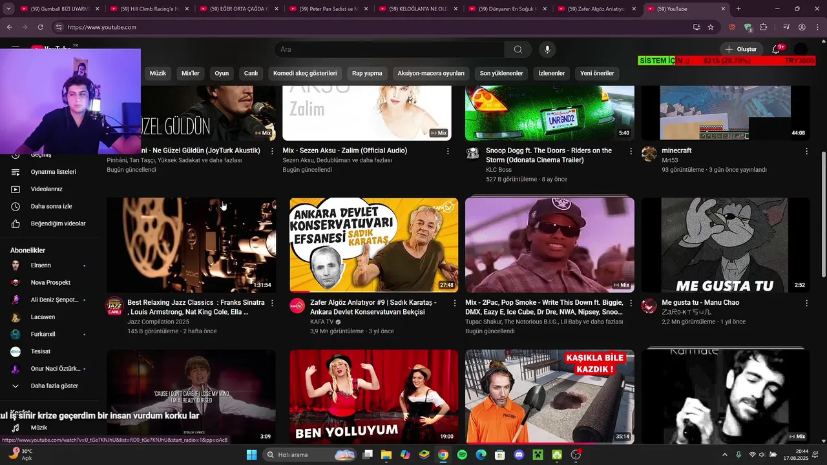Open Jazz Compilation channel avatar

(114, 305)
